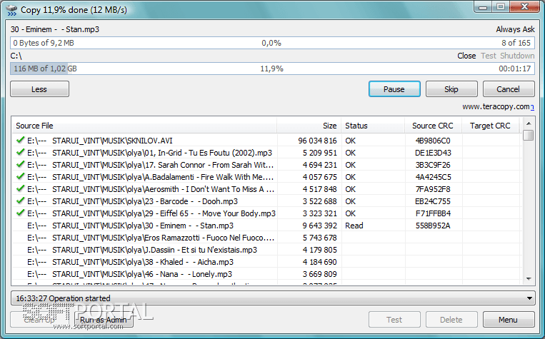Sort by the Target CRC column header
Viewport: 545px width, 339px height.
pos(490,126)
